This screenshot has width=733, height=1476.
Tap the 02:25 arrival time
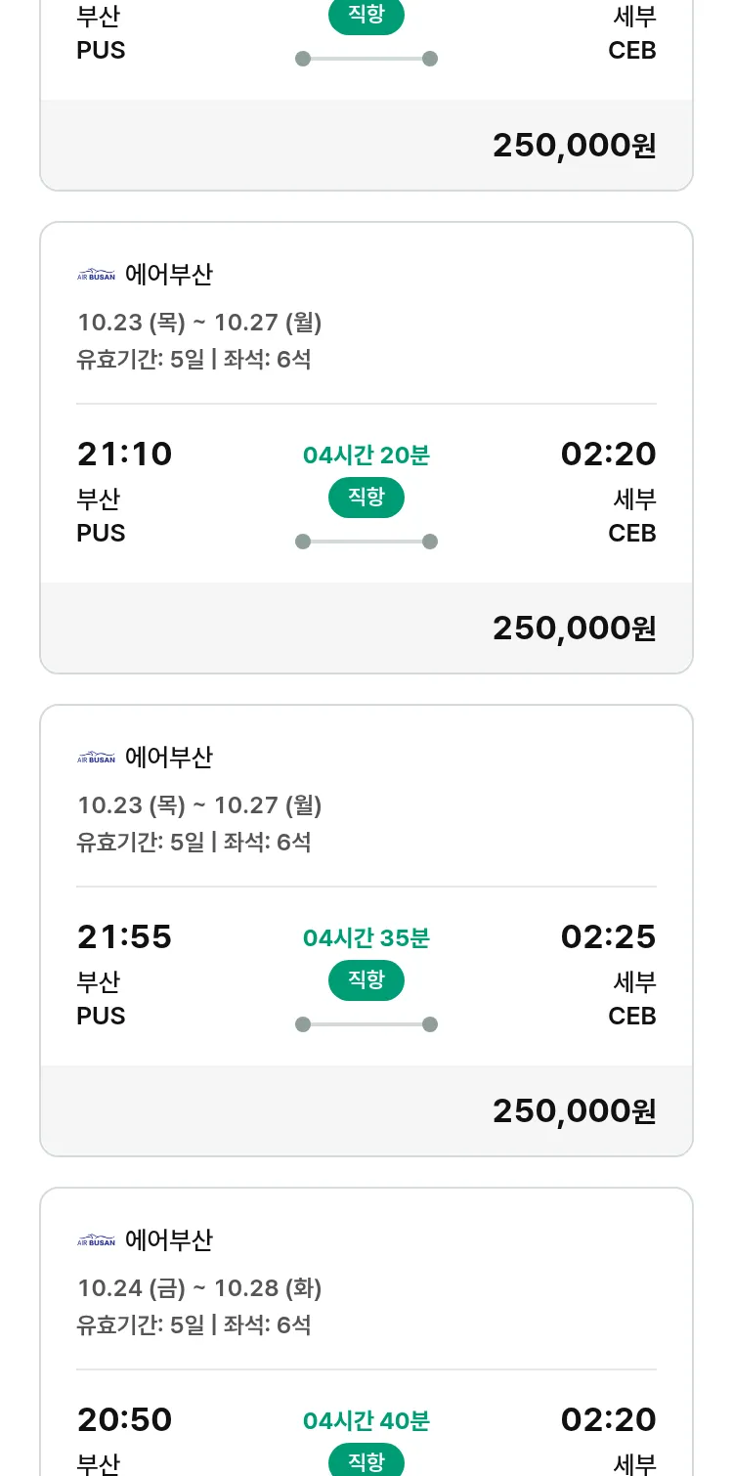pos(608,937)
